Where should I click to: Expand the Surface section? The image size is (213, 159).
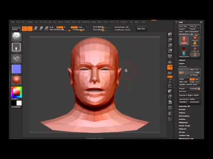pos(182,113)
